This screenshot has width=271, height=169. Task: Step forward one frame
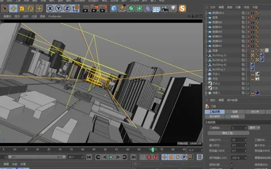click(118, 157)
